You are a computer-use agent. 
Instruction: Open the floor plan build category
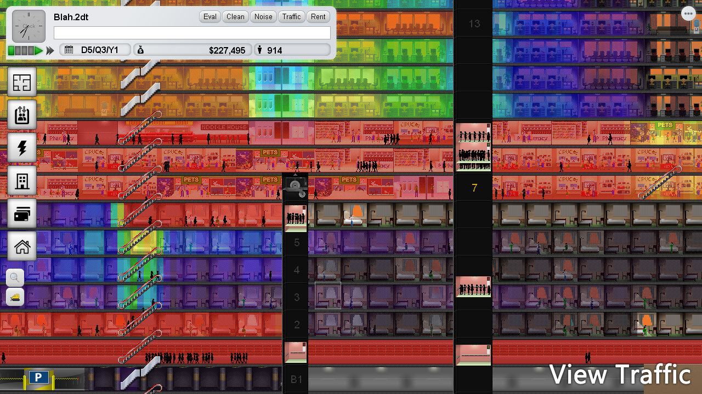coord(22,83)
